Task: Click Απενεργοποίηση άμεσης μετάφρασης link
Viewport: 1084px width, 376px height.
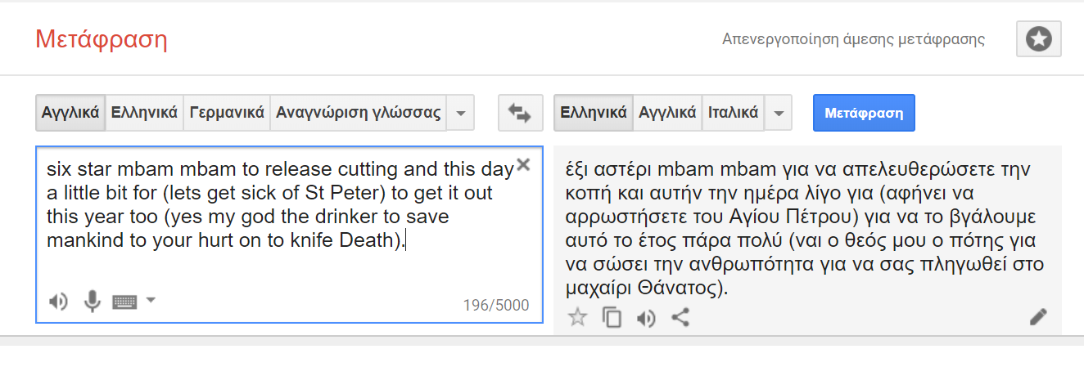Action: click(853, 39)
